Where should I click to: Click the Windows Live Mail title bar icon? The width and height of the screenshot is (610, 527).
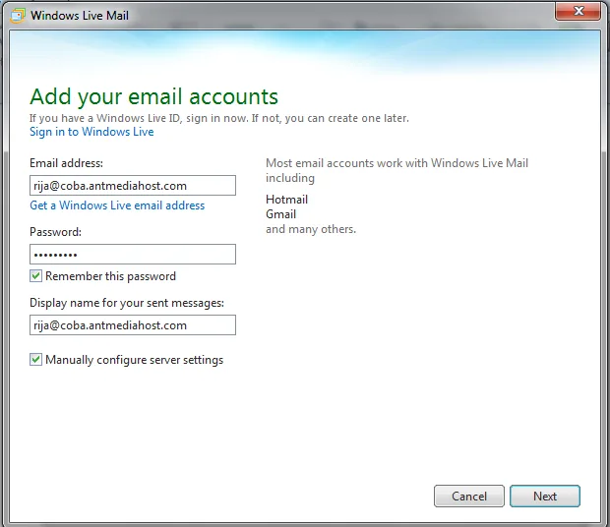pyautogui.click(x=17, y=16)
